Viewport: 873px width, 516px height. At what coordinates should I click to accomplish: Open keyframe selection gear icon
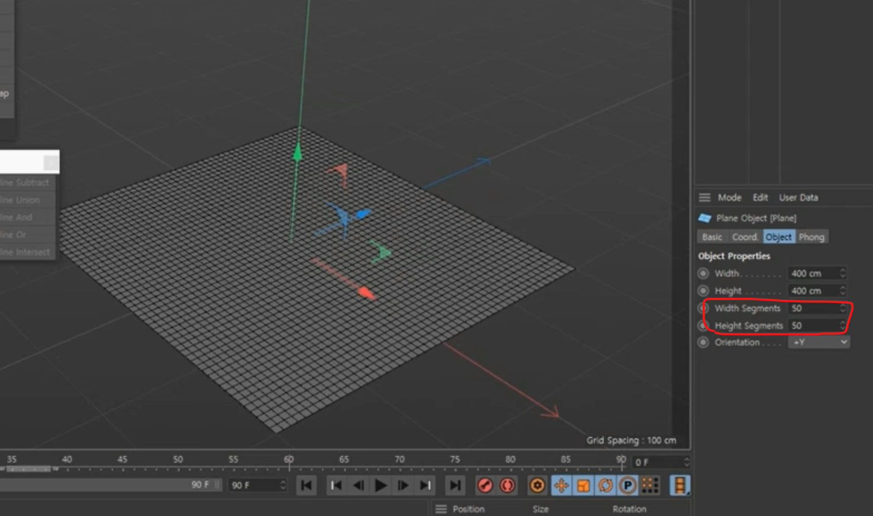coord(537,485)
